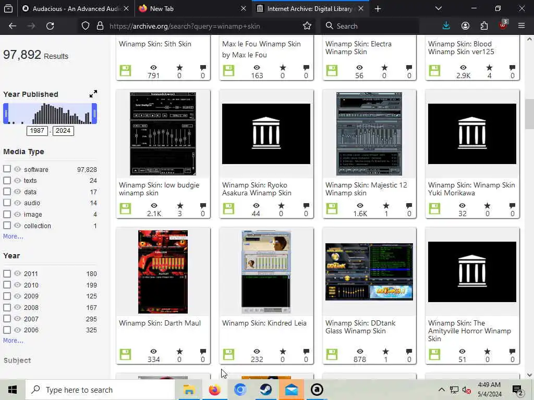Open the uBlock extension icon with badge

coord(503,25)
